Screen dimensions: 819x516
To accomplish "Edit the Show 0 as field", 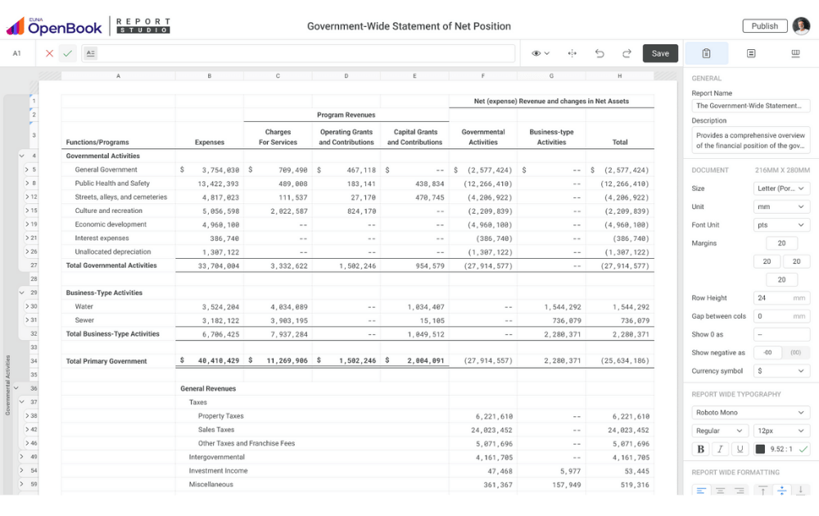I will point(781,335).
